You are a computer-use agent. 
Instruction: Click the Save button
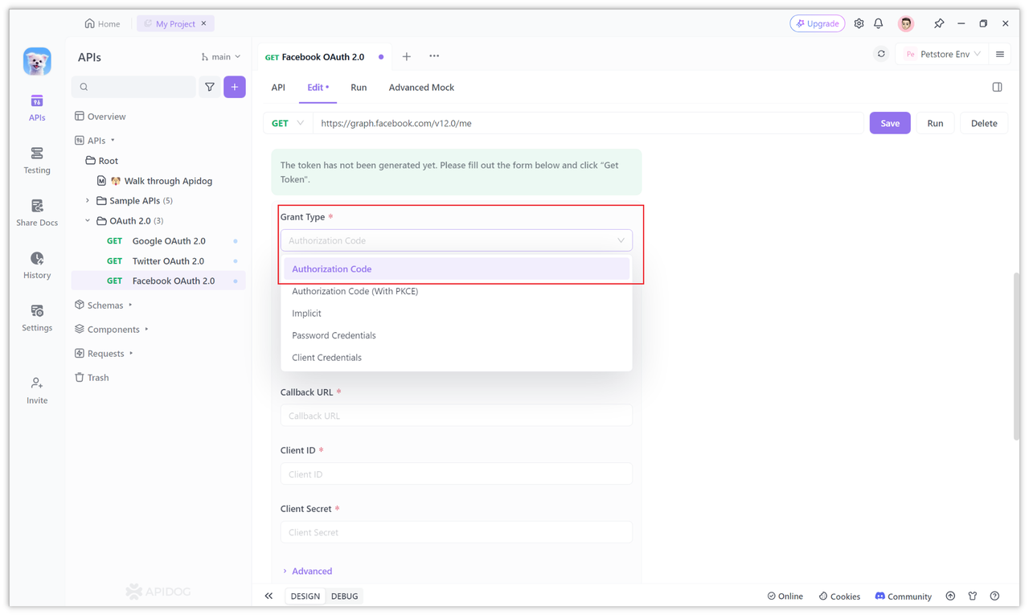click(890, 123)
